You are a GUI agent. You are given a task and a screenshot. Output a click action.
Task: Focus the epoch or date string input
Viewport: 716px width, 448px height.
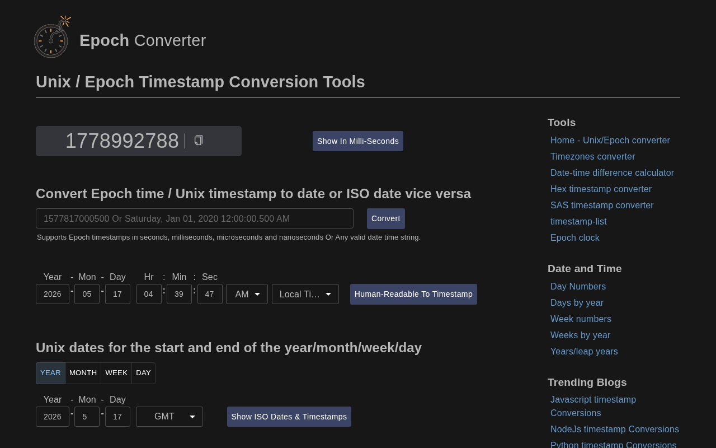click(x=195, y=218)
